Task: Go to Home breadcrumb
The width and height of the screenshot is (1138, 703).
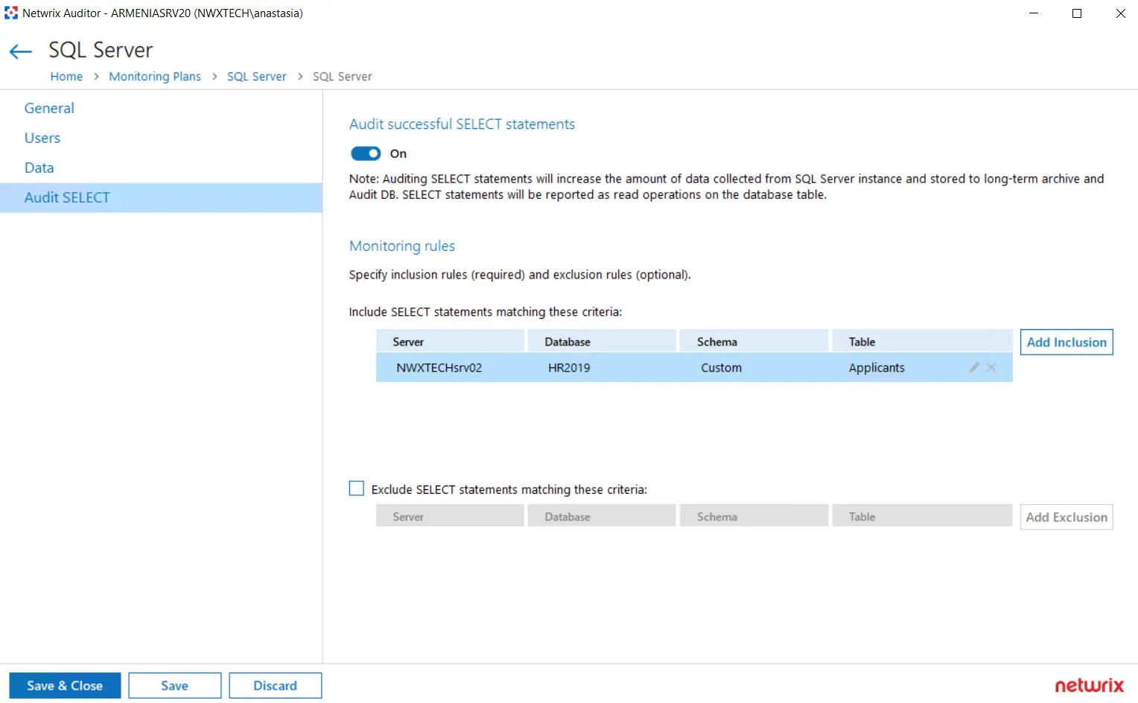Action: click(x=66, y=76)
